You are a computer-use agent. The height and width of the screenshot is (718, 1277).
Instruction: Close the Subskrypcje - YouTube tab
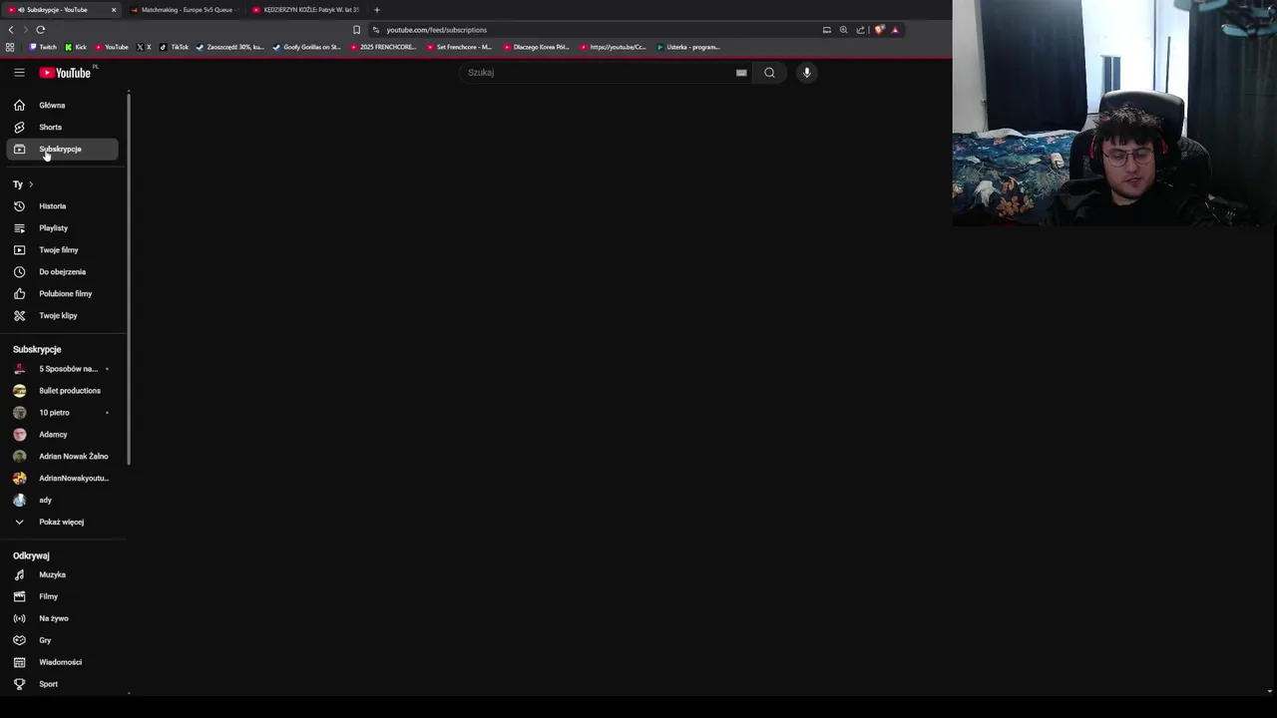pyautogui.click(x=114, y=10)
